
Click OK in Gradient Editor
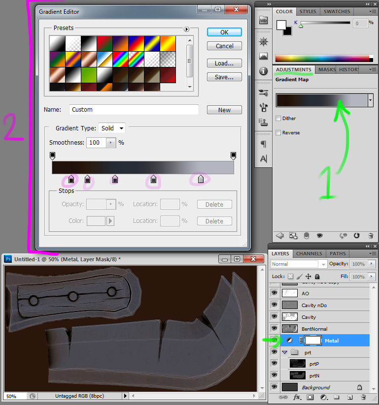(x=224, y=32)
